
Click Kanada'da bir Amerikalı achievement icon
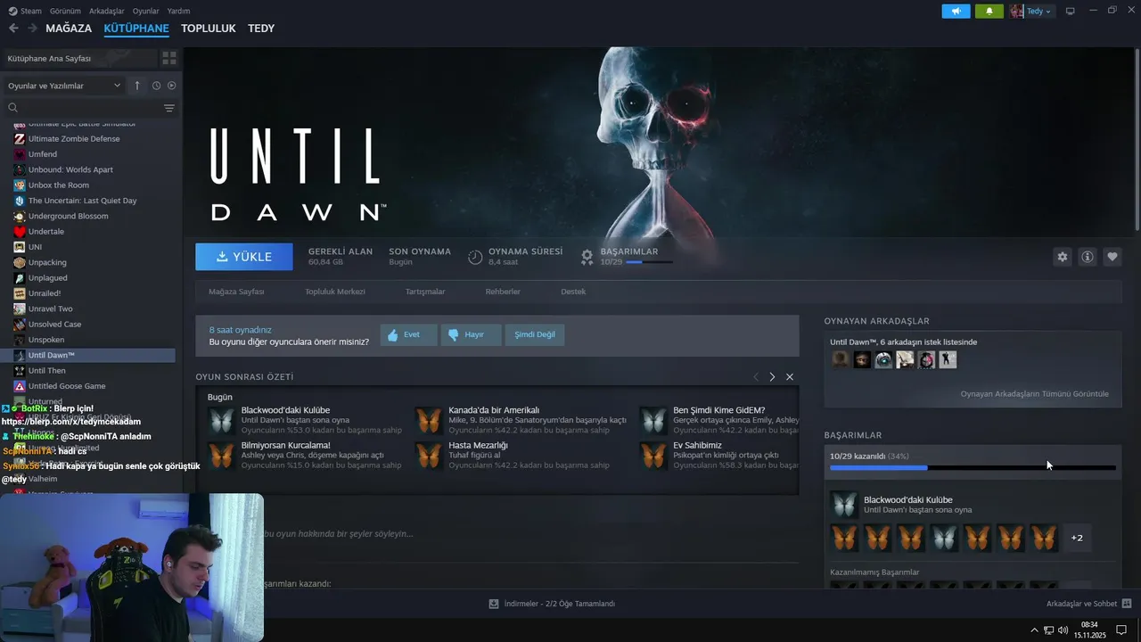429,420
